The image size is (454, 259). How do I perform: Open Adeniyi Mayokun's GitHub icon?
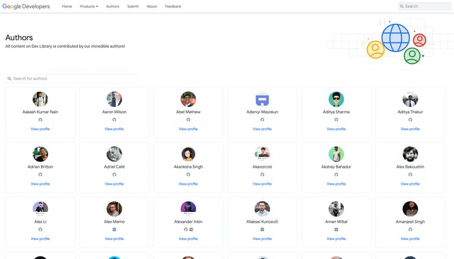[262, 120]
